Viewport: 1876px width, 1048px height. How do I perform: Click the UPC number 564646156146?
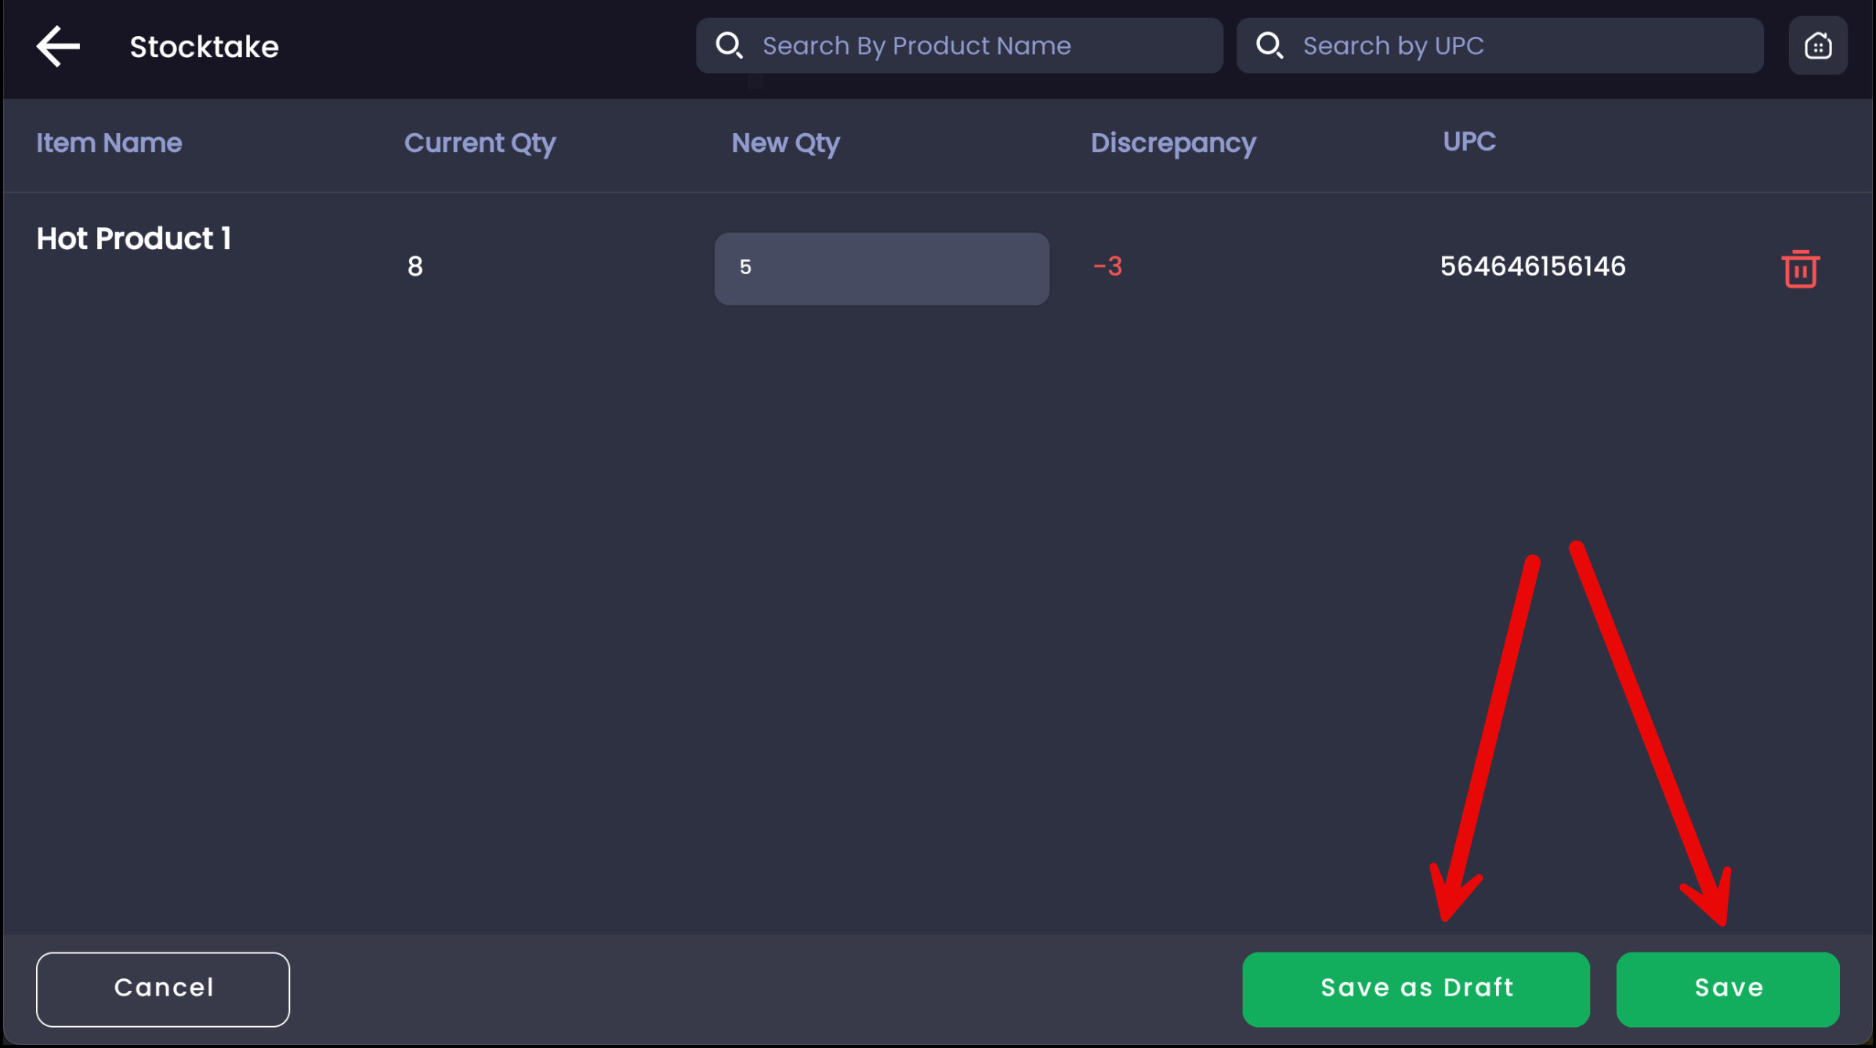[1533, 266]
